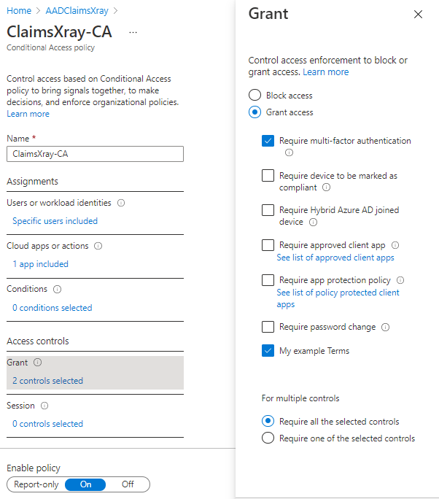Go to Home breadcrumb

pyautogui.click(x=19, y=11)
